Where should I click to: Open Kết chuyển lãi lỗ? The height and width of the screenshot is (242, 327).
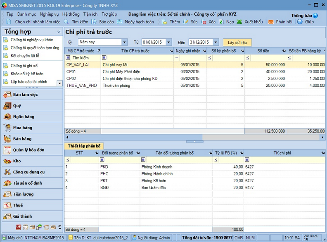tap(25, 56)
